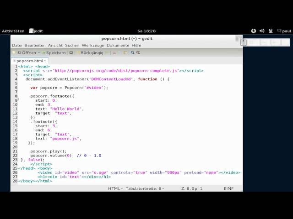This screenshot has height=219, width=293.
Task: Close the gedit window
Action: (239, 38)
